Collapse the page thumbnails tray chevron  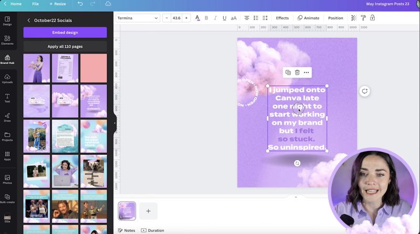click(296, 197)
